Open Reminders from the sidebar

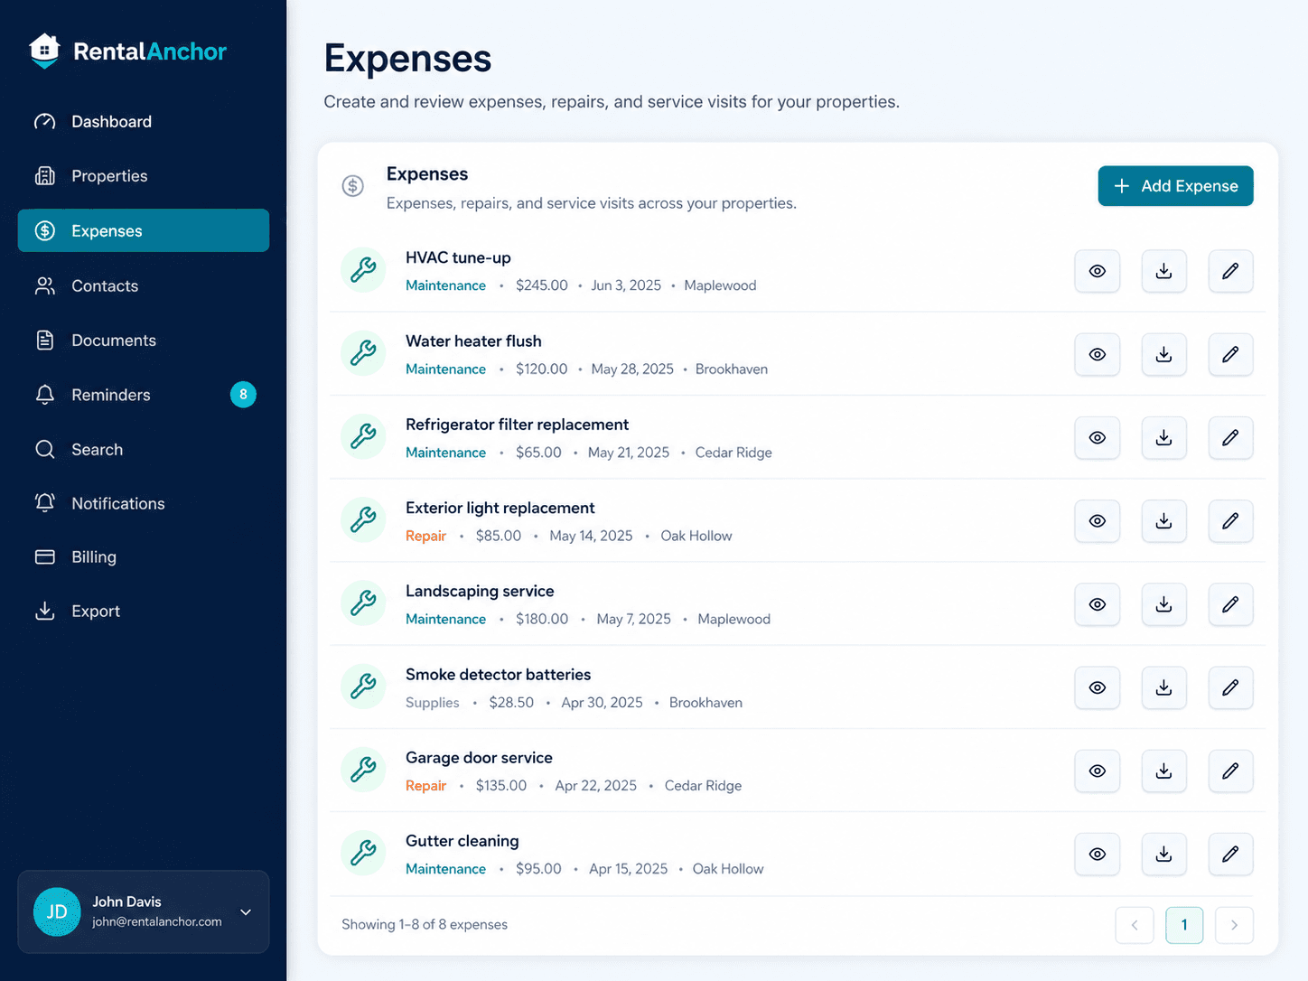(144, 395)
